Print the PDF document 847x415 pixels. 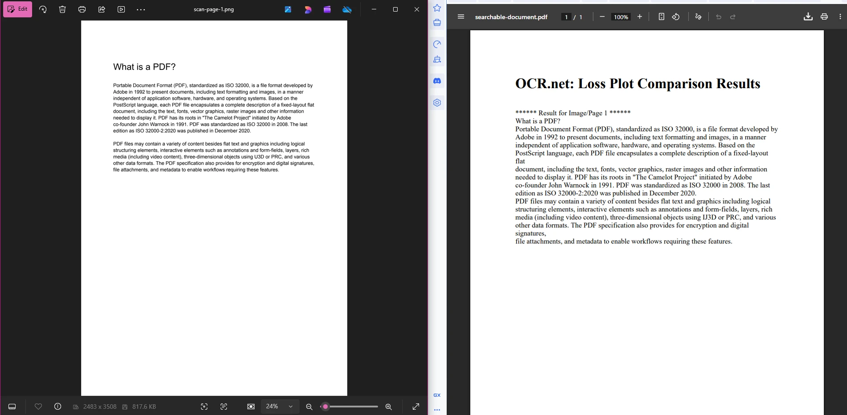coord(824,16)
